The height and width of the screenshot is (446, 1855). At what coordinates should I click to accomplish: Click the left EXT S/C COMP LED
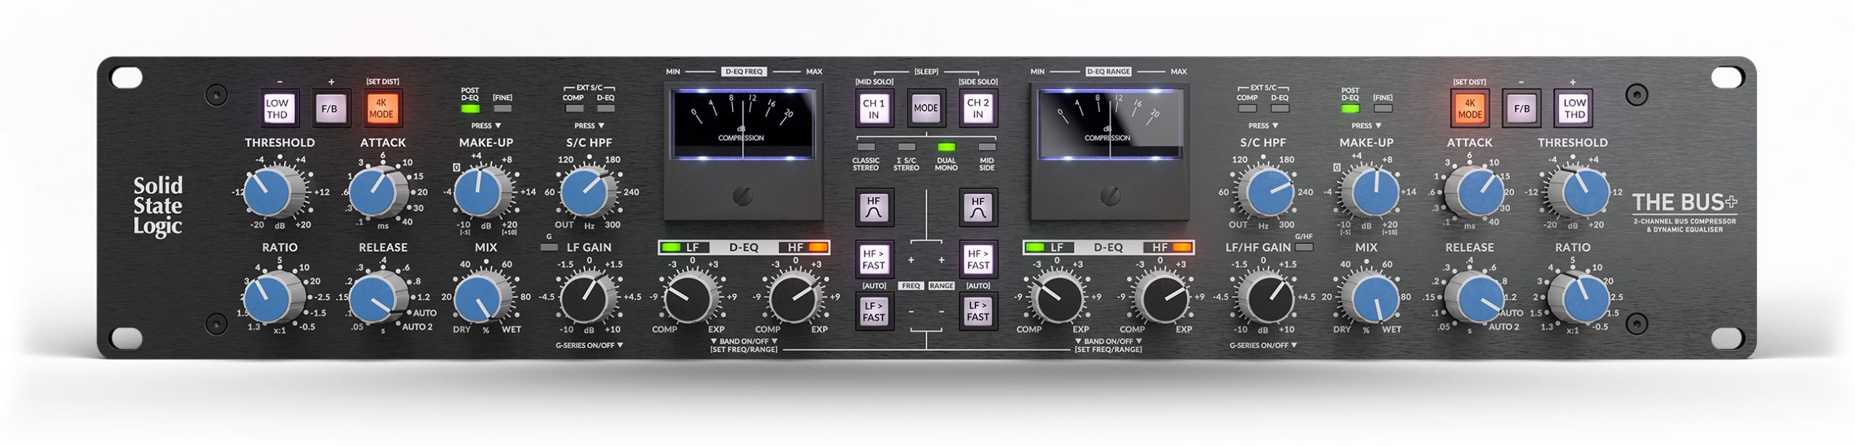[574, 109]
